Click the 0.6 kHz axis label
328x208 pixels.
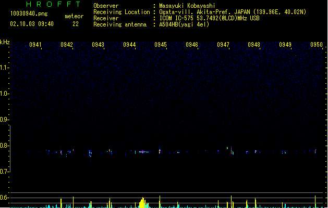[4, 198]
